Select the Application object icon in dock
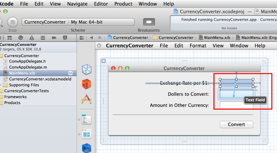The image size is (277, 153). (86, 99)
